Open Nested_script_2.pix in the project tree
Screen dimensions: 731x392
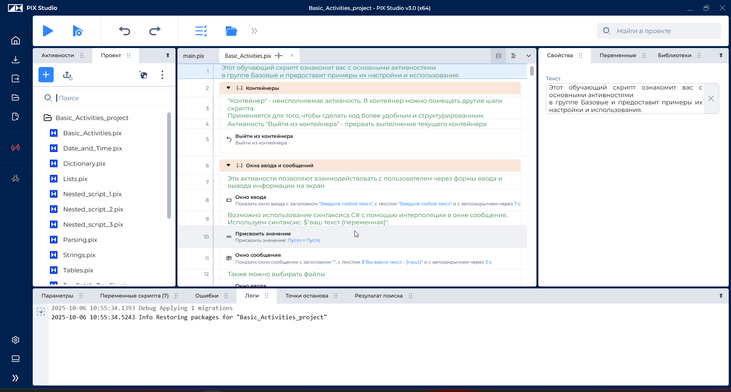pos(93,209)
